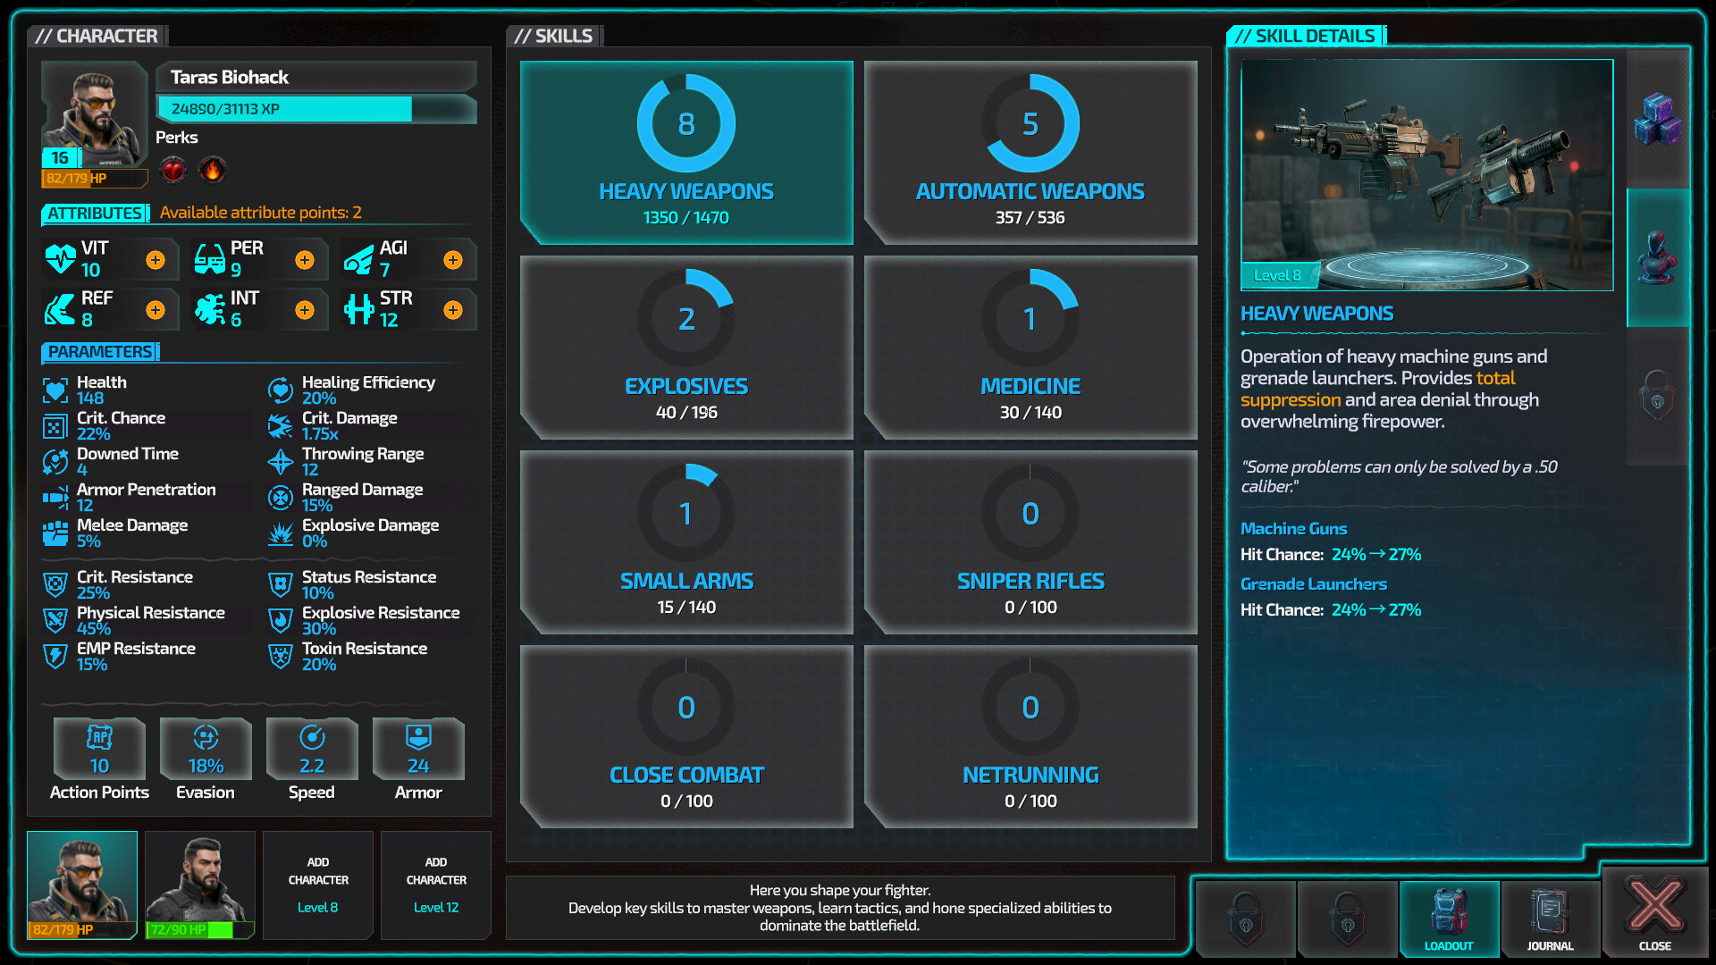
Task: Click the cyber cubes icon in Skill Details sidebar
Action: [1658, 116]
